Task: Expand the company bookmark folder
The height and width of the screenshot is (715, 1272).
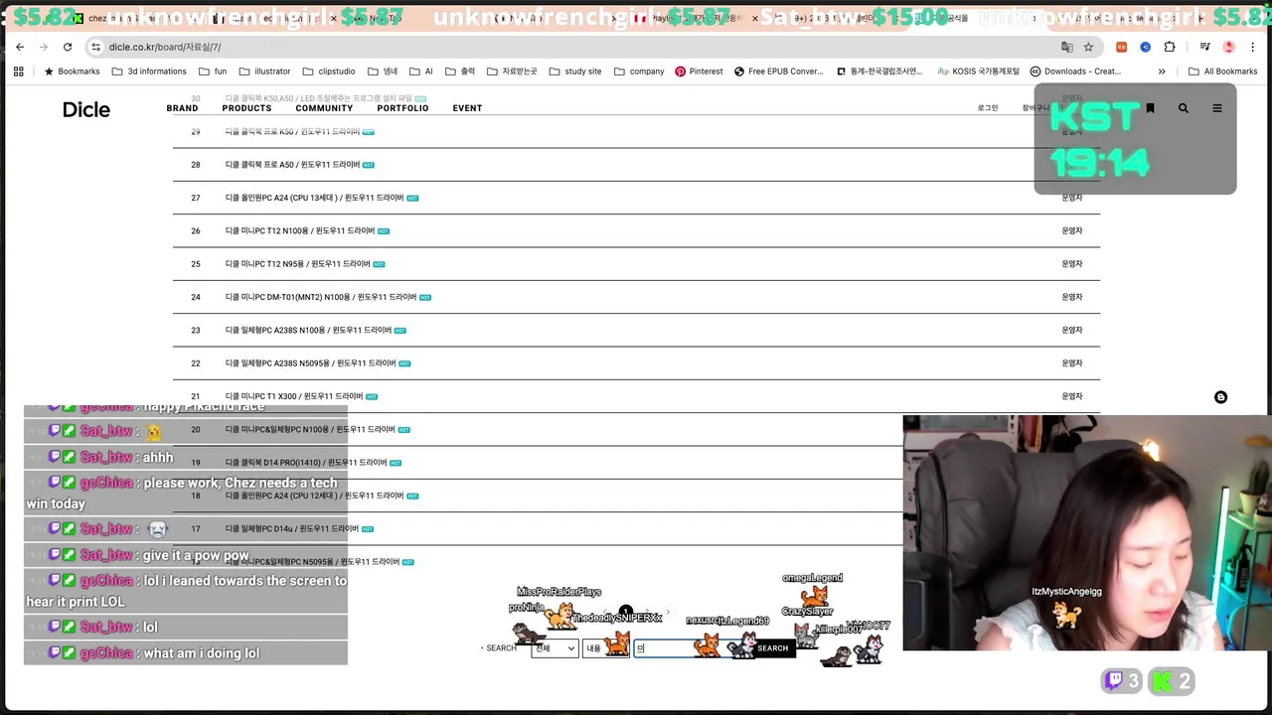Action: coord(639,71)
